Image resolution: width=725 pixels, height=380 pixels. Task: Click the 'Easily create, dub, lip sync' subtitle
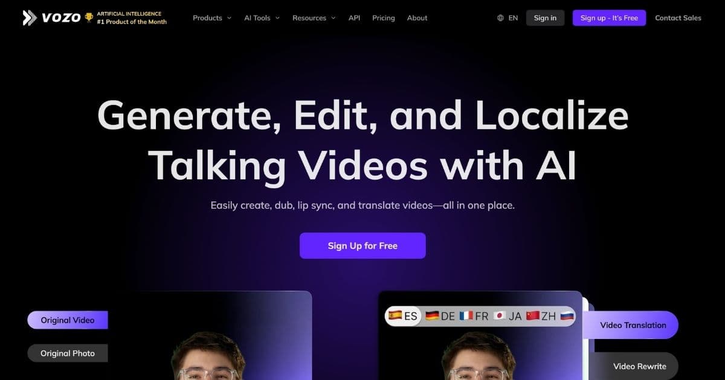click(362, 205)
